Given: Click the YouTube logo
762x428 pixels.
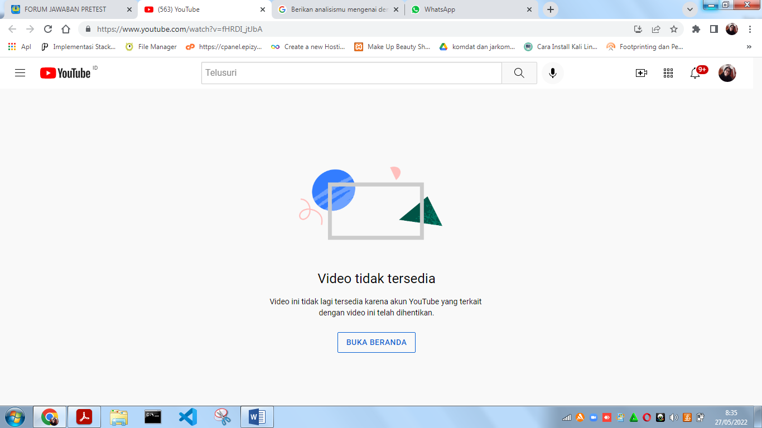Looking at the screenshot, I should 65,73.
